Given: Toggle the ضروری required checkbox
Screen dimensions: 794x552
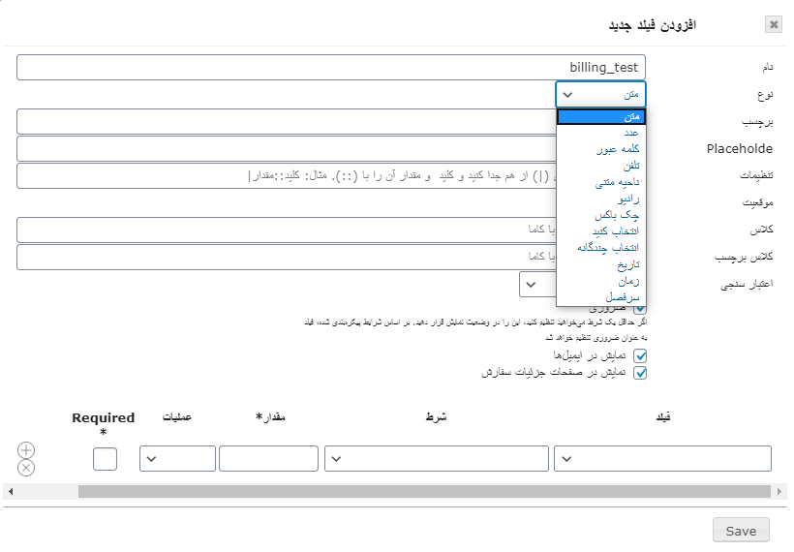Looking at the screenshot, I should 640,308.
